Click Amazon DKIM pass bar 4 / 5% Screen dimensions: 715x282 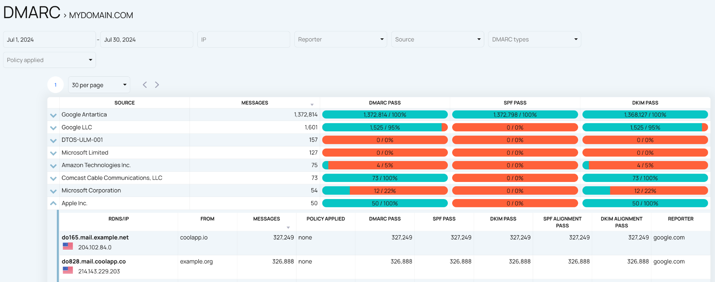[x=645, y=165]
